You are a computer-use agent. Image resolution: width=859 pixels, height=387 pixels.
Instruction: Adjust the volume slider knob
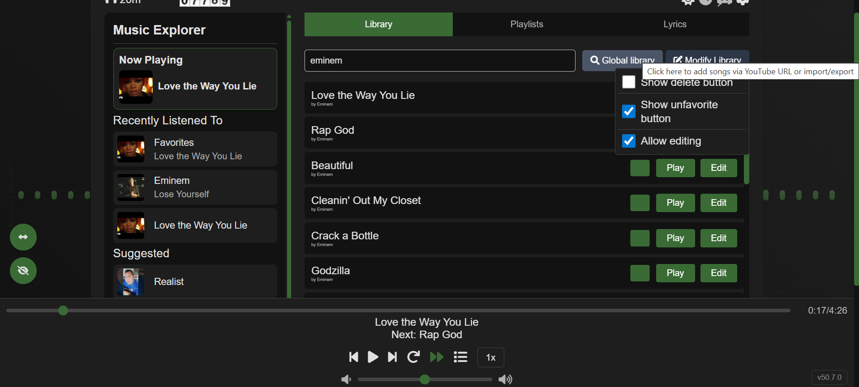point(425,379)
